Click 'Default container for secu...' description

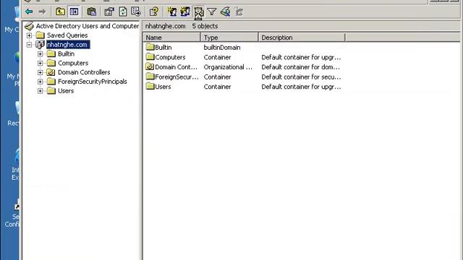[301, 77]
